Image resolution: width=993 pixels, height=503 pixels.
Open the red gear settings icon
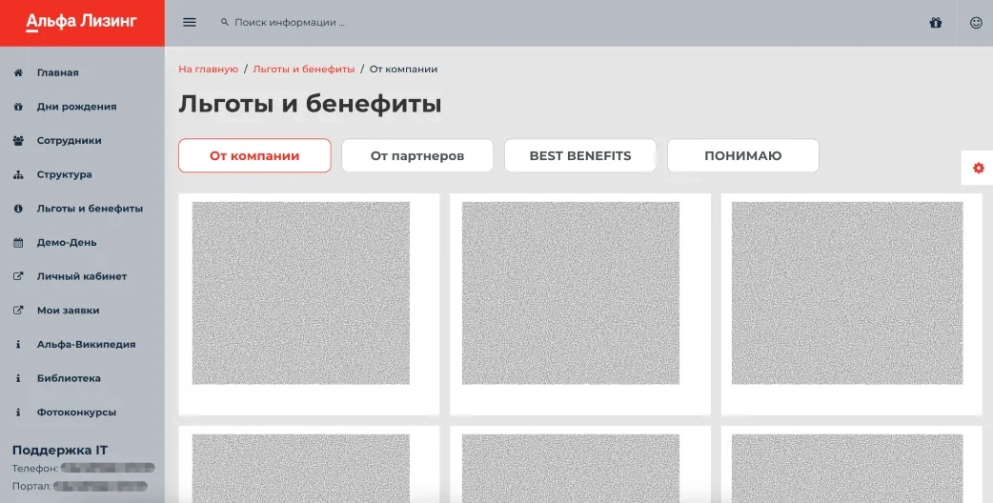tap(978, 169)
